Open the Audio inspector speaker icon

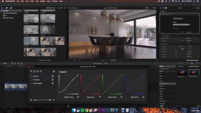[163, 8]
